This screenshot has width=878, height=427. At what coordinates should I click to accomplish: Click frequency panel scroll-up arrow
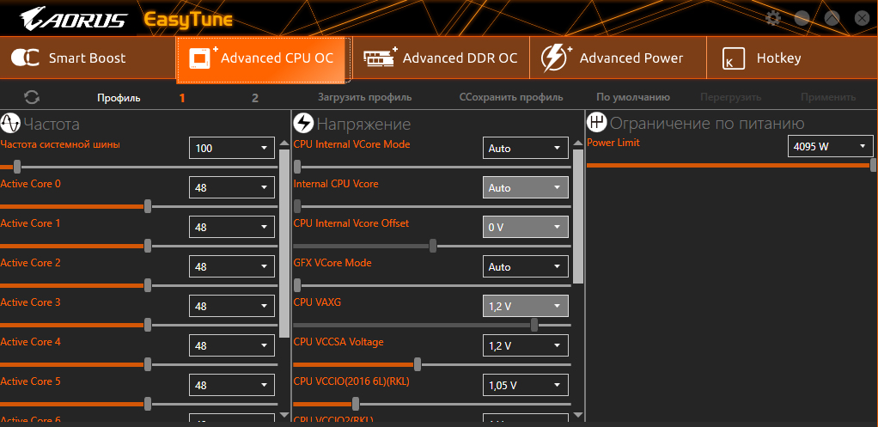tap(284, 143)
